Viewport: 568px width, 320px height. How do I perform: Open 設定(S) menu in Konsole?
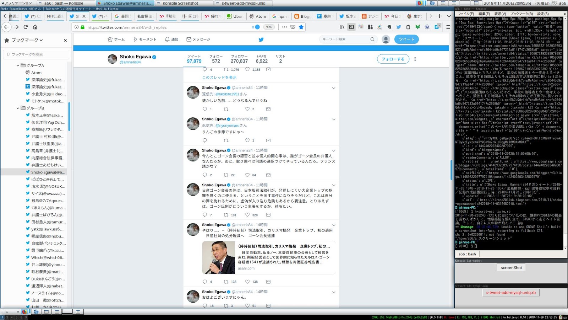pos(543,14)
